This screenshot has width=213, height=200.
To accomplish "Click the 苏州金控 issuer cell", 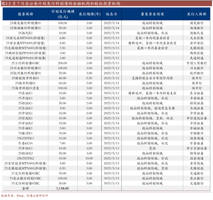I will click(197, 43).
